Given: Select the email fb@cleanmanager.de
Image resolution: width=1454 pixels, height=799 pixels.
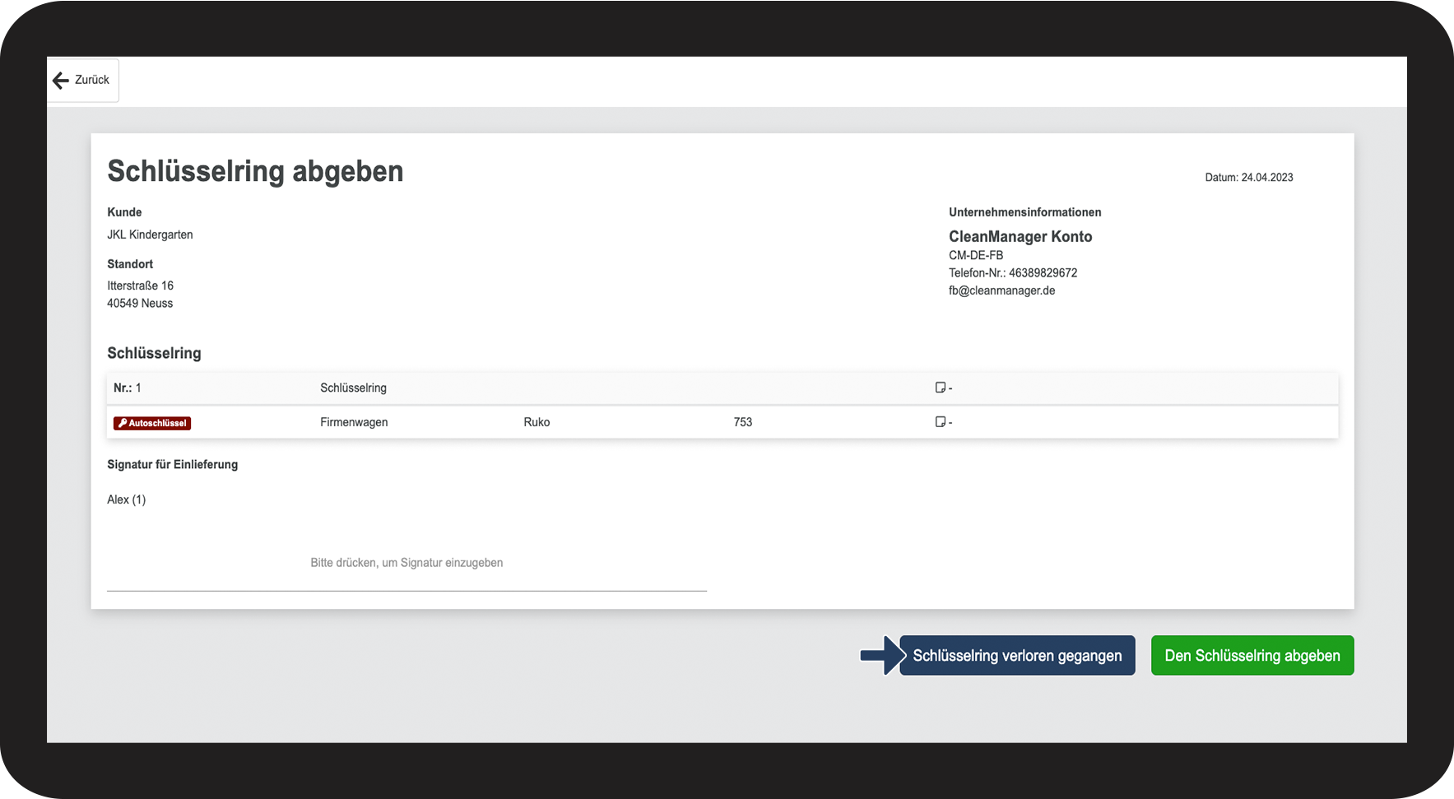Looking at the screenshot, I should pos(1001,290).
